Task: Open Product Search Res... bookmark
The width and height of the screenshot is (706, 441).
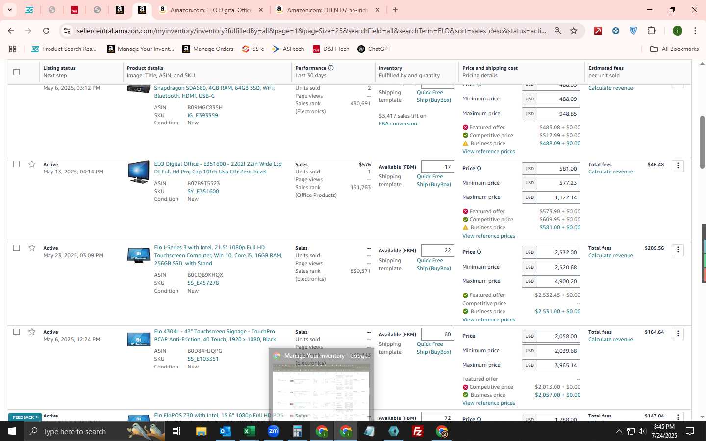Action: pos(64,49)
